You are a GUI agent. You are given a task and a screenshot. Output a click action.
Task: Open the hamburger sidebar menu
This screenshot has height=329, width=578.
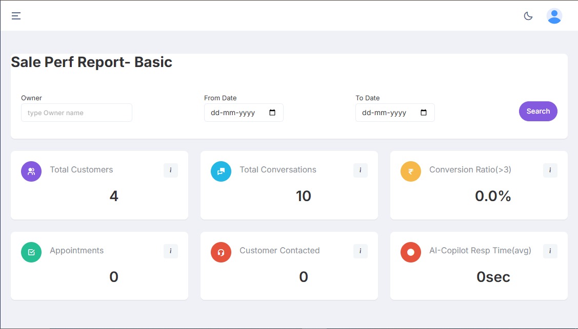[x=16, y=16]
